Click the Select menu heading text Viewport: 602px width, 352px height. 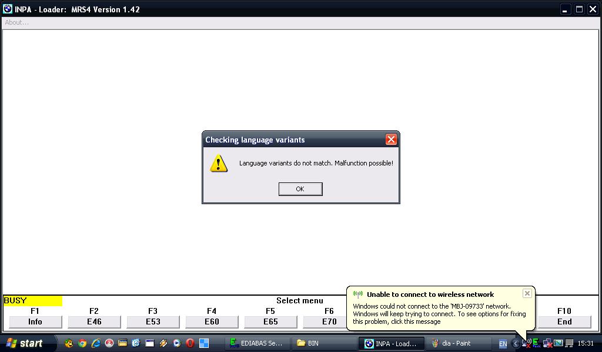tap(299, 301)
